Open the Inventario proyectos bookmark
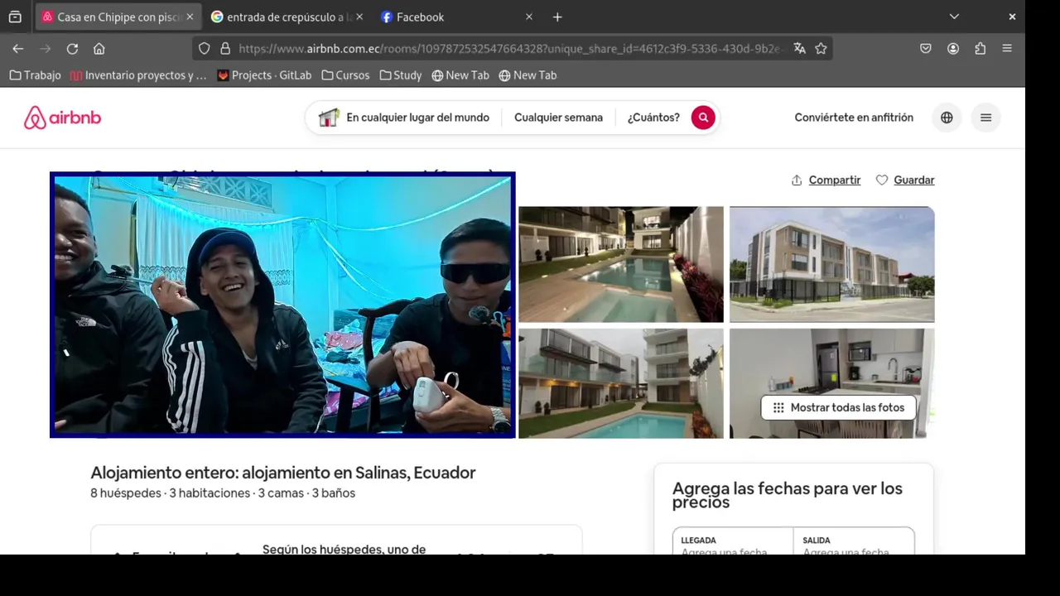 pyautogui.click(x=138, y=75)
